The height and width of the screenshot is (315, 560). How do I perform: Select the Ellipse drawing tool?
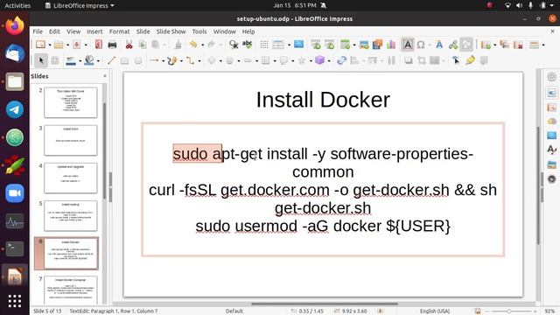point(138,60)
